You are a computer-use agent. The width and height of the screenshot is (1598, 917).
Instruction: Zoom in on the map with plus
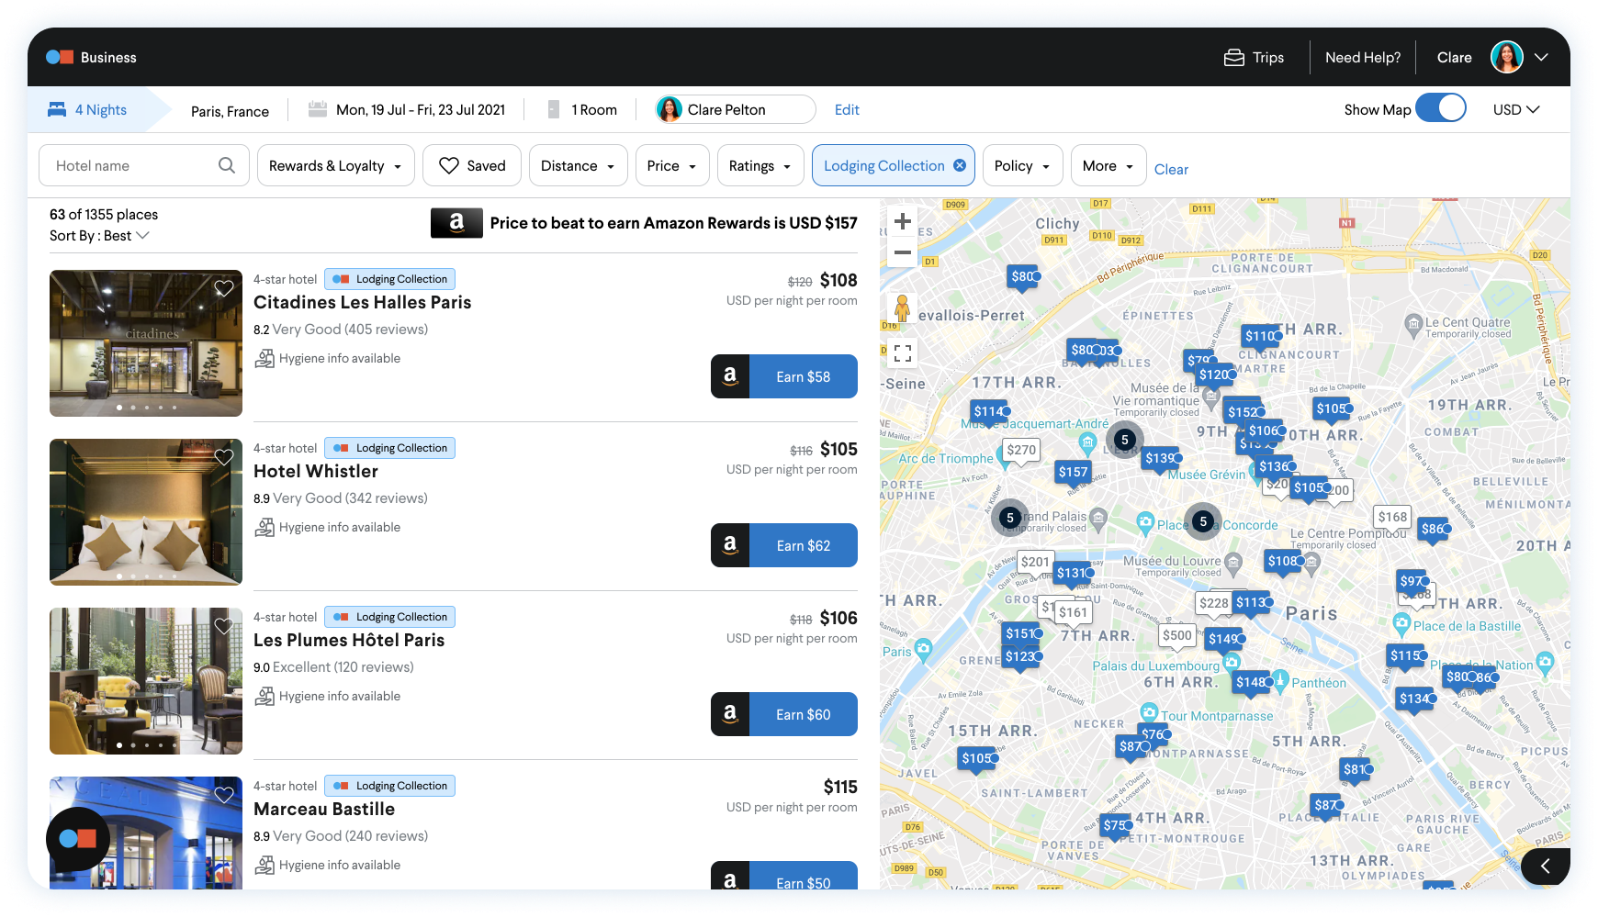point(903,221)
